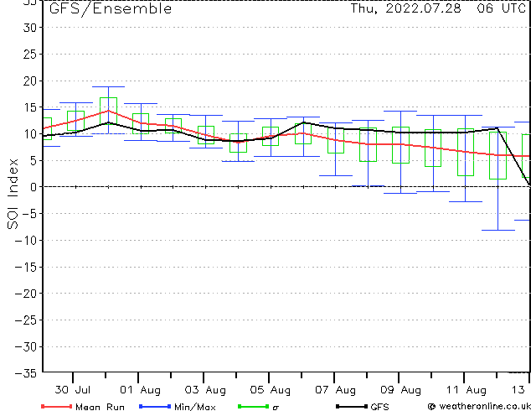Click the red Mean Run legend line
Image resolution: width=531 pixels, height=411 pixels.
(57, 406)
